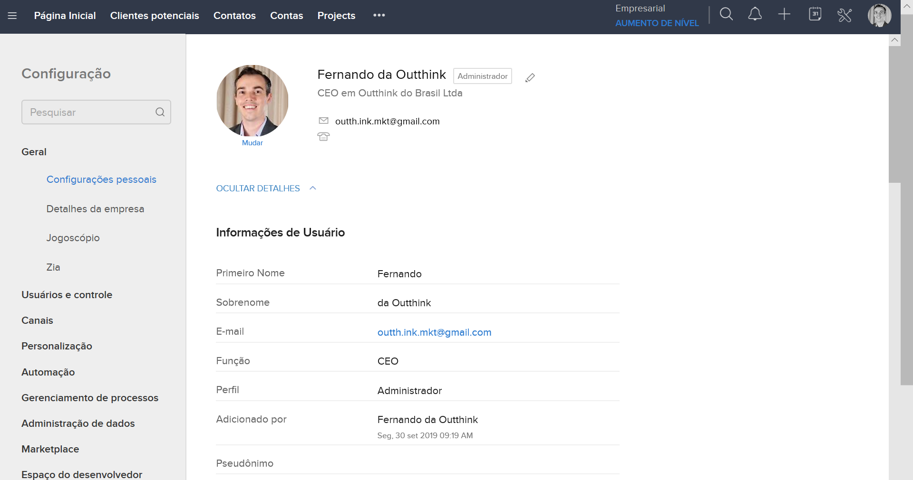Open Contas tab
Viewport: 913px width, 480px height.
(286, 16)
